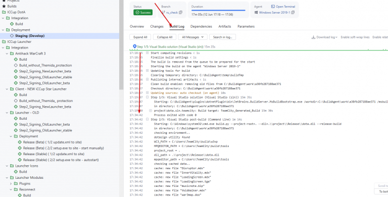The image size is (388, 197).
Task: Click the Open Terminal icon
Action: coord(273,7)
